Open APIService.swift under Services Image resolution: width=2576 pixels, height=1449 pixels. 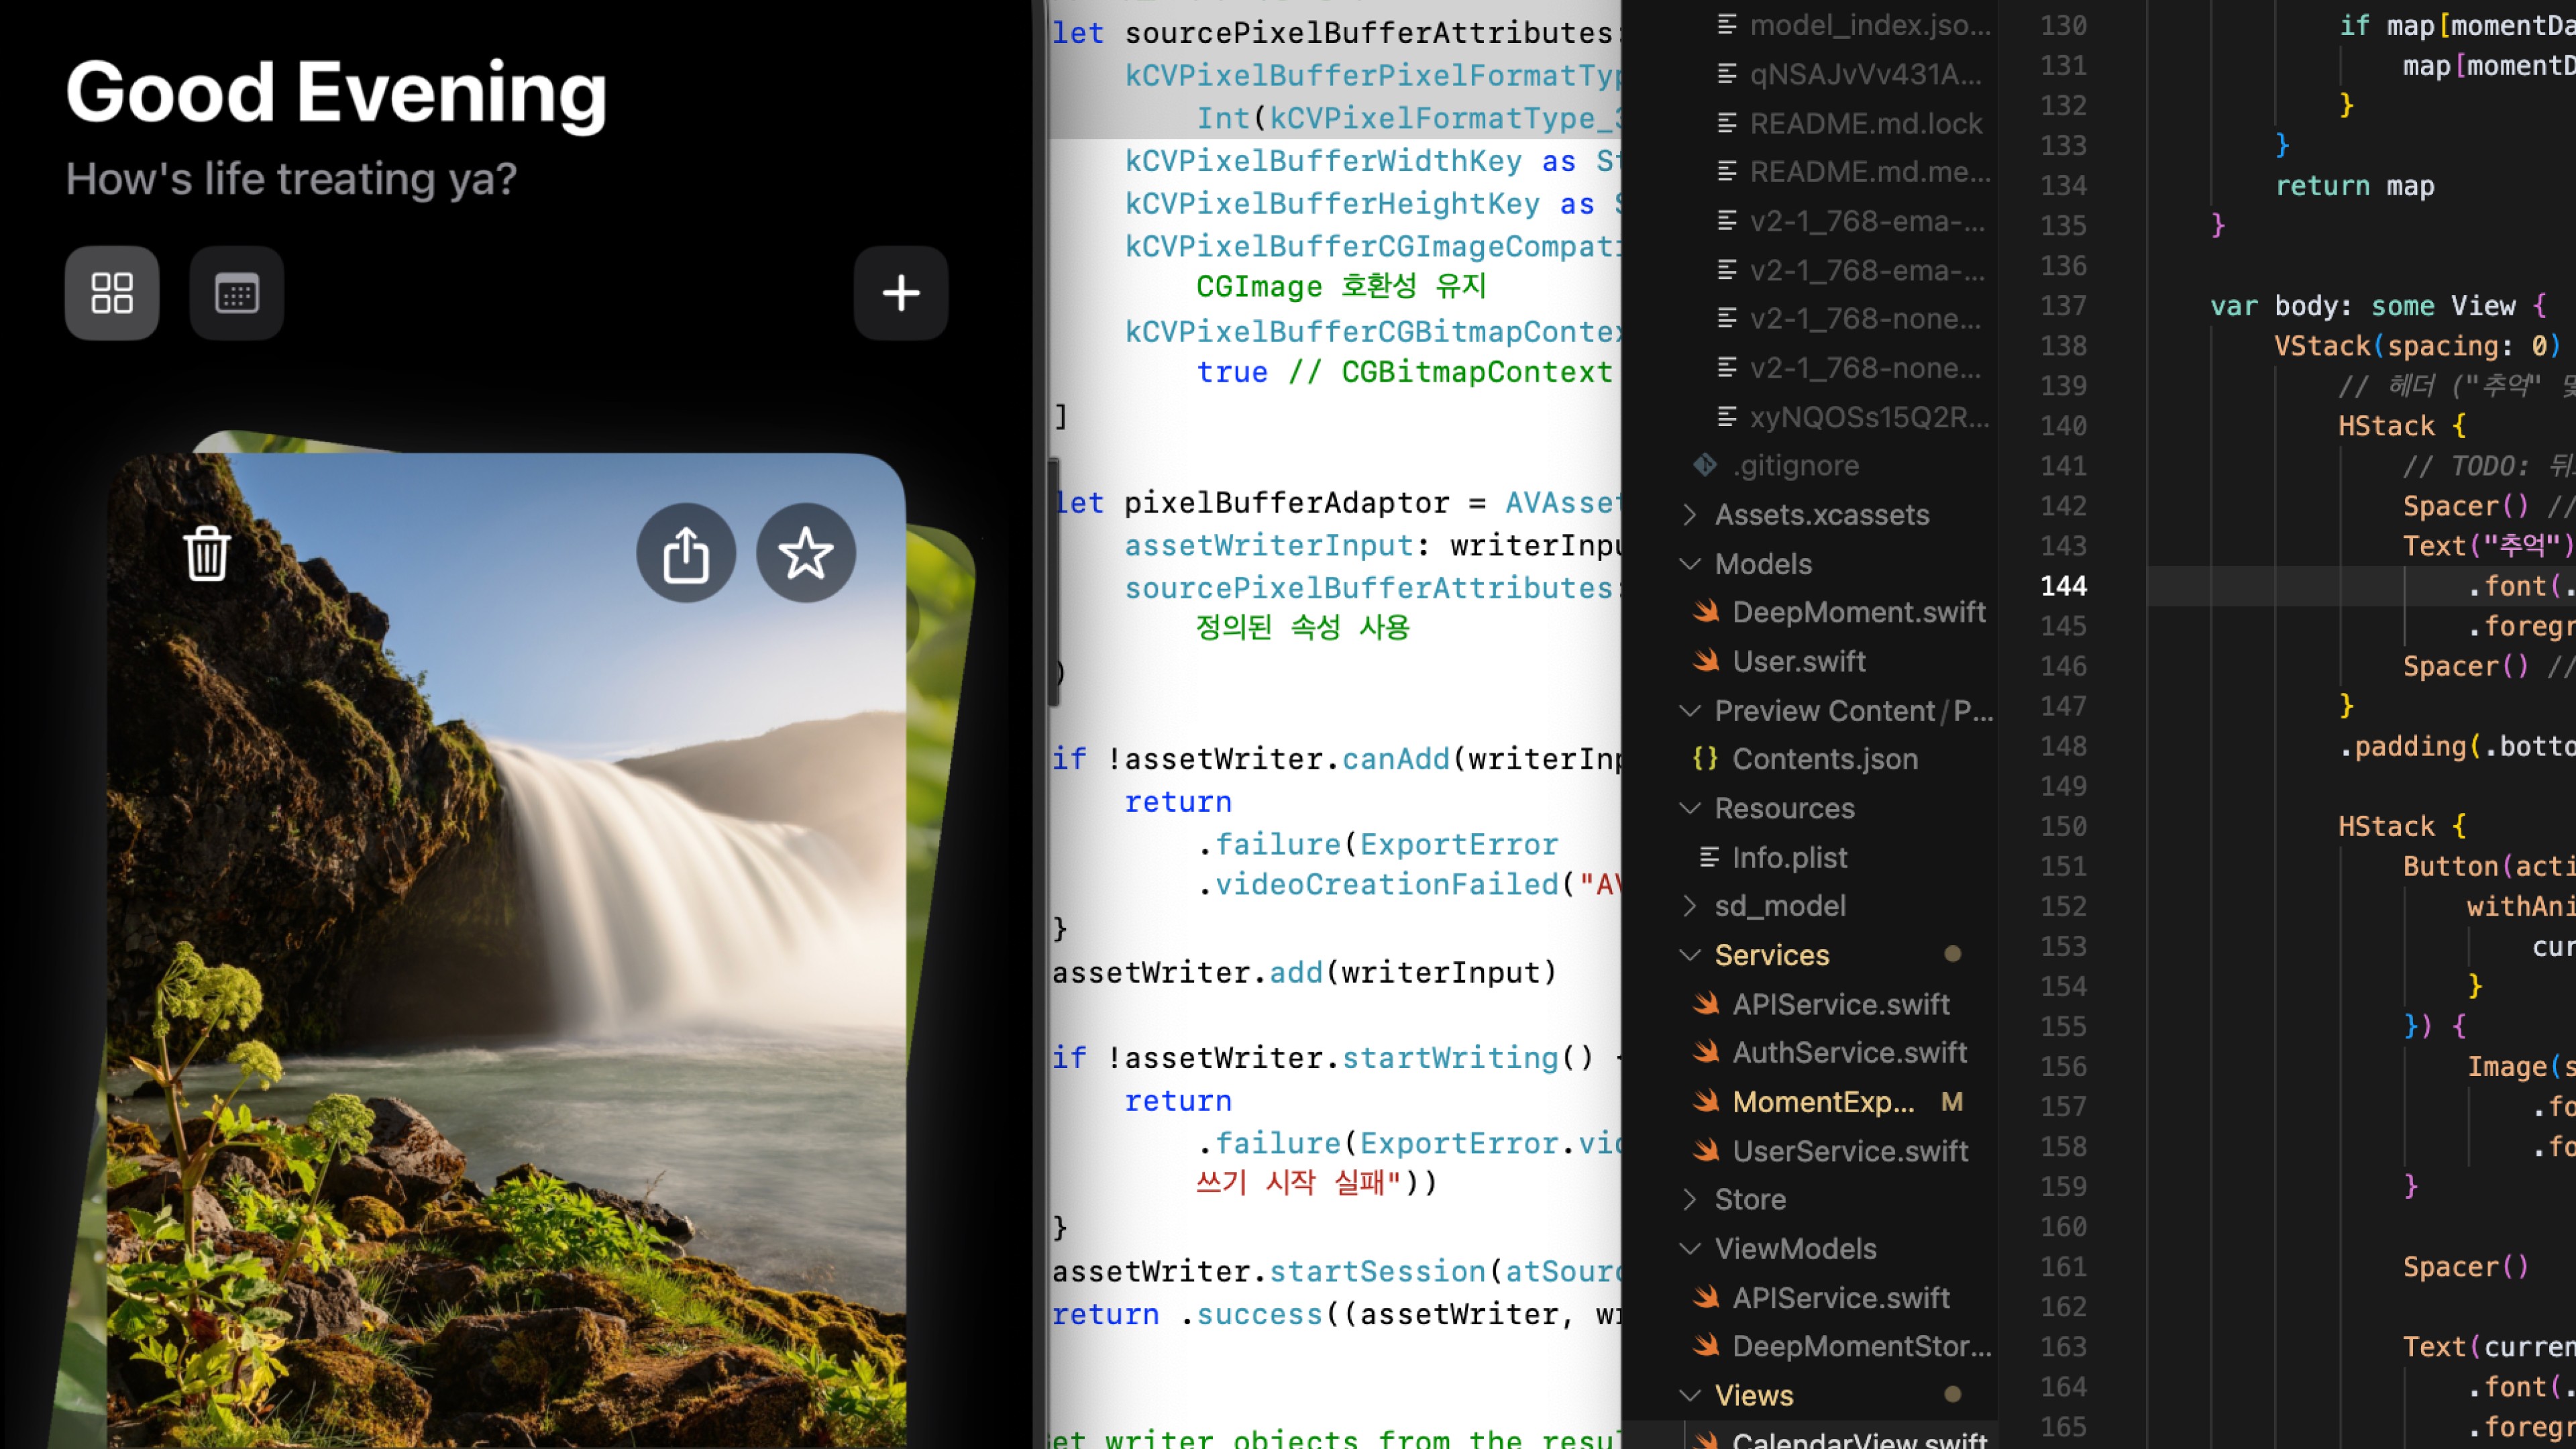pyautogui.click(x=1840, y=1004)
